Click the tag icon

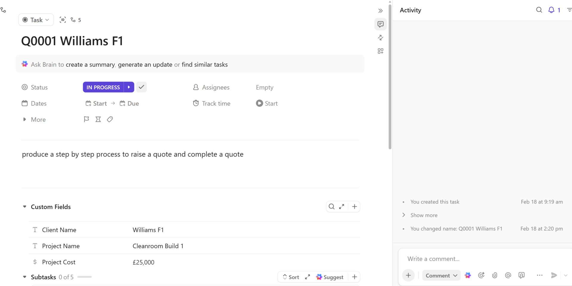pyautogui.click(x=110, y=119)
